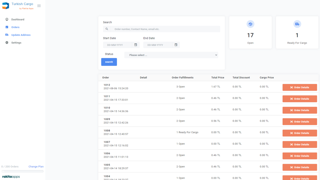Click the '3 Open' fulfillment text
Screen dimensions: 320x180
point(180,87)
